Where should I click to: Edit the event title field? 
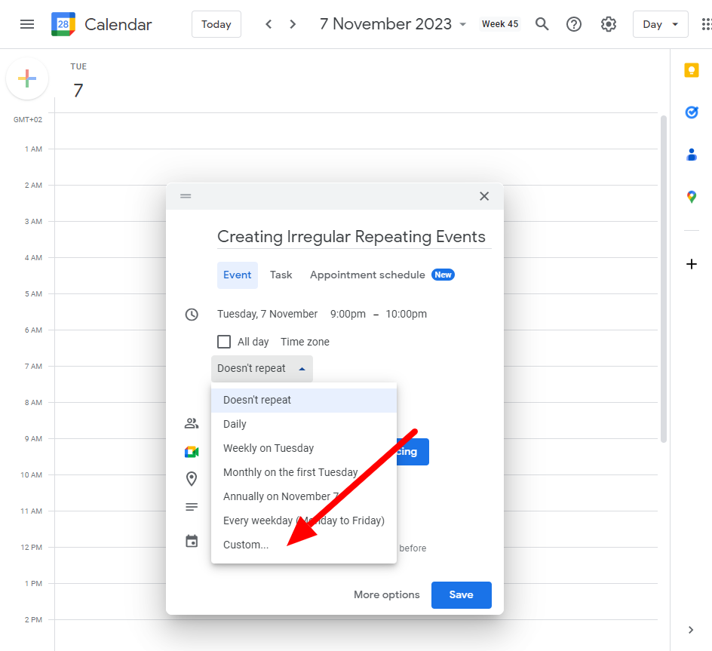353,237
